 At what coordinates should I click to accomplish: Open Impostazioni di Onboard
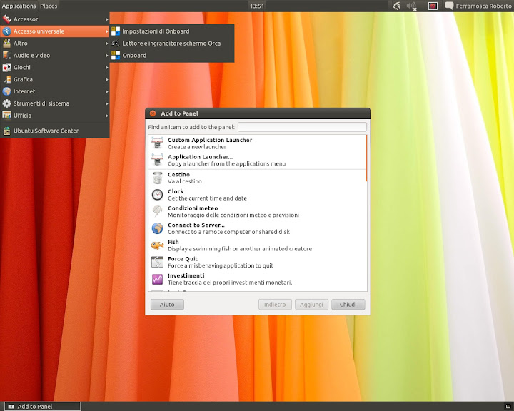pyautogui.click(x=156, y=31)
